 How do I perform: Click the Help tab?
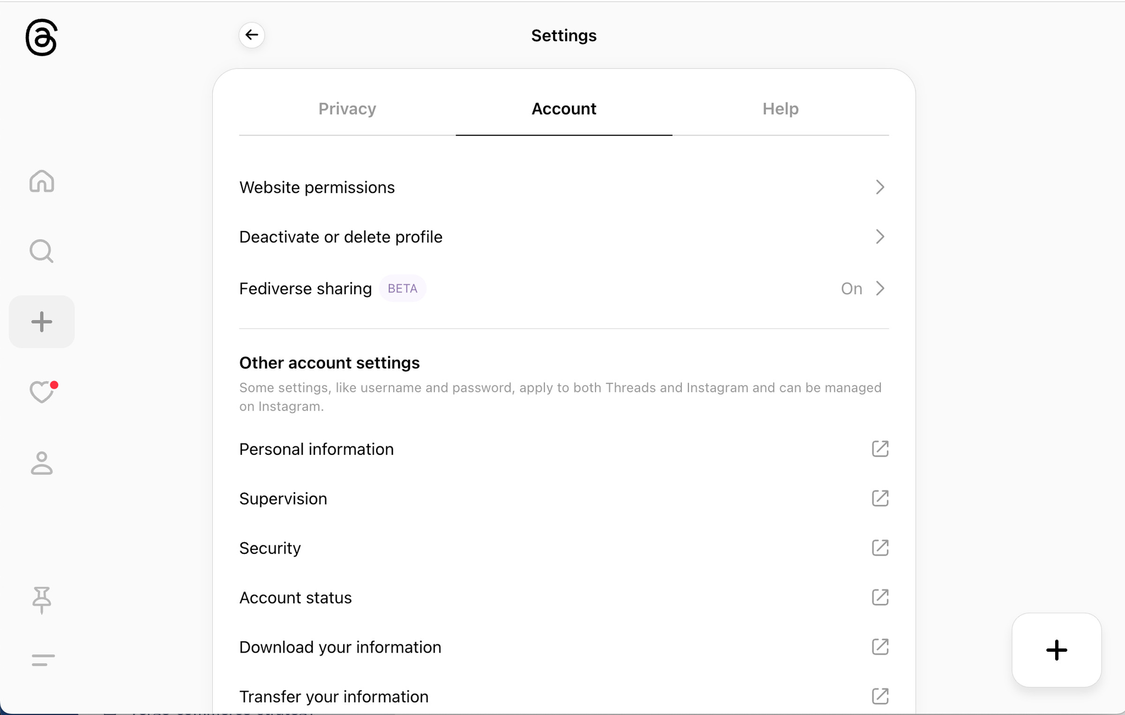click(x=780, y=108)
